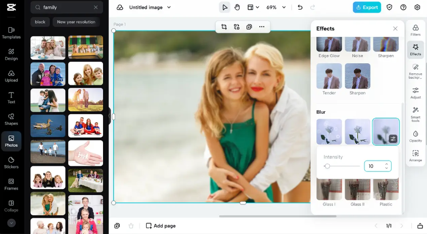This screenshot has height=234, width=427.
Task: Increase intensity with the up stepper arrow
Action: [387, 164]
